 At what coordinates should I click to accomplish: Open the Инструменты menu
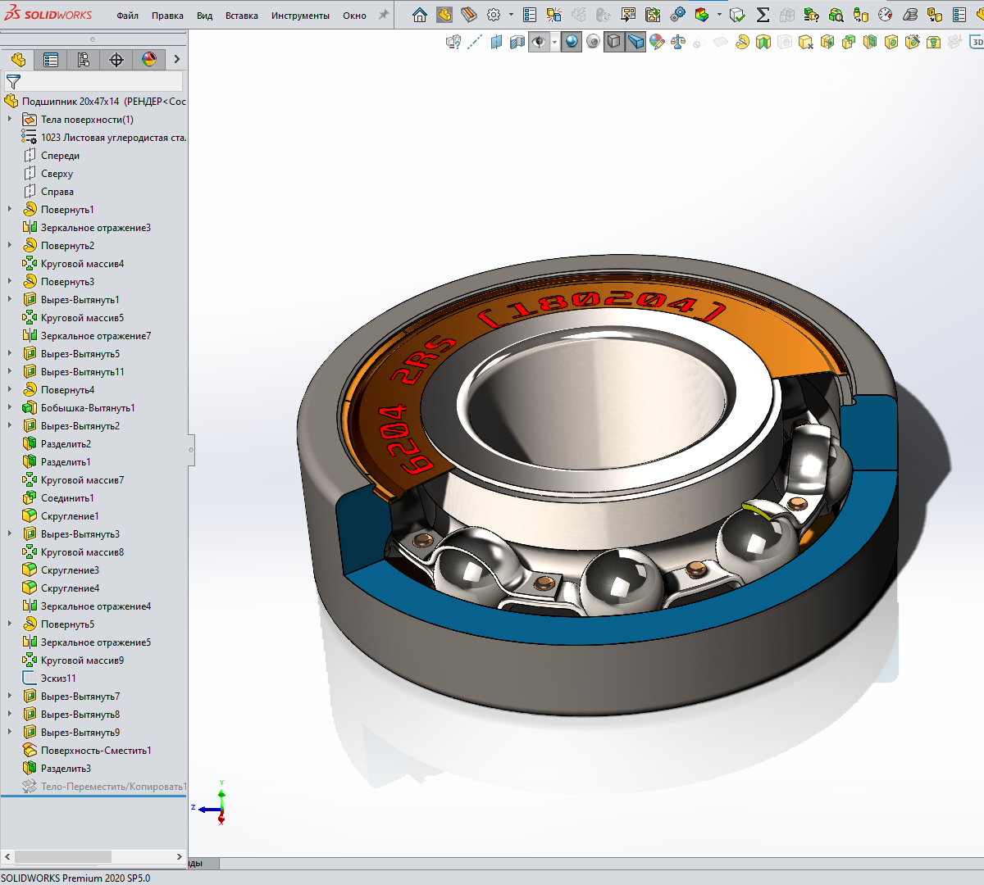(300, 16)
